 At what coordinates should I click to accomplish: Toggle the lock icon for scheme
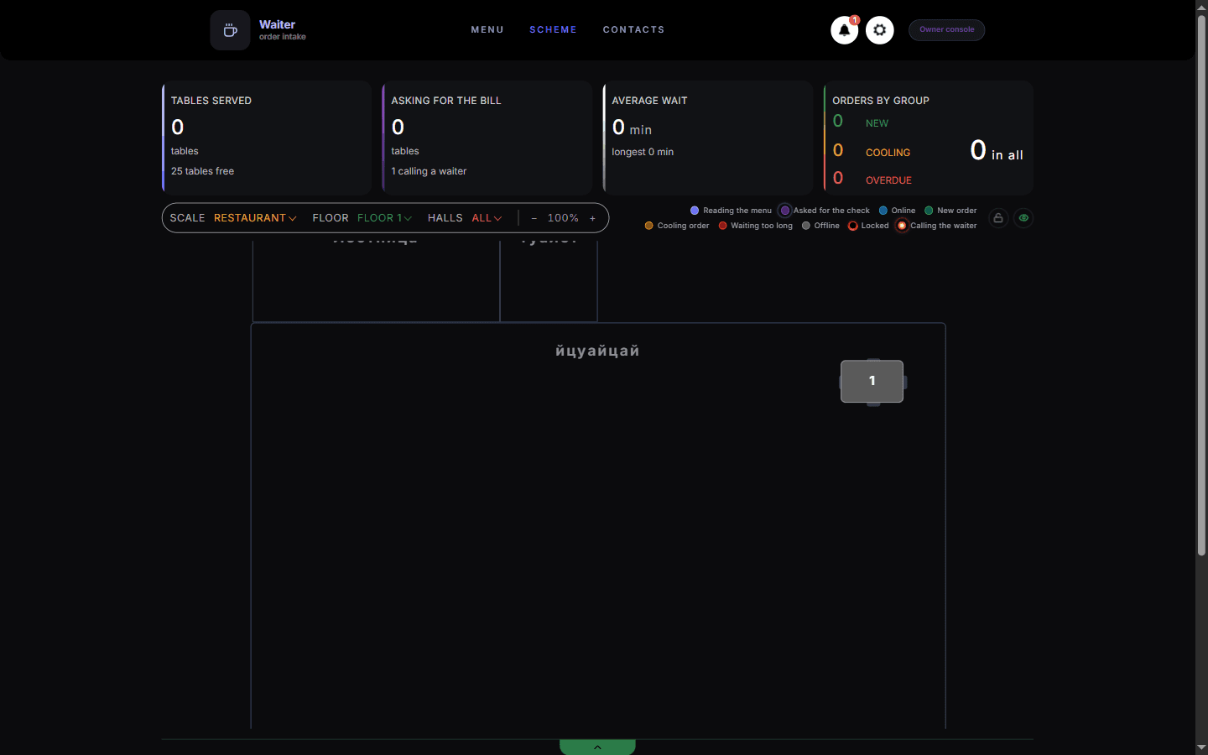pyautogui.click(x=998, y=218)
